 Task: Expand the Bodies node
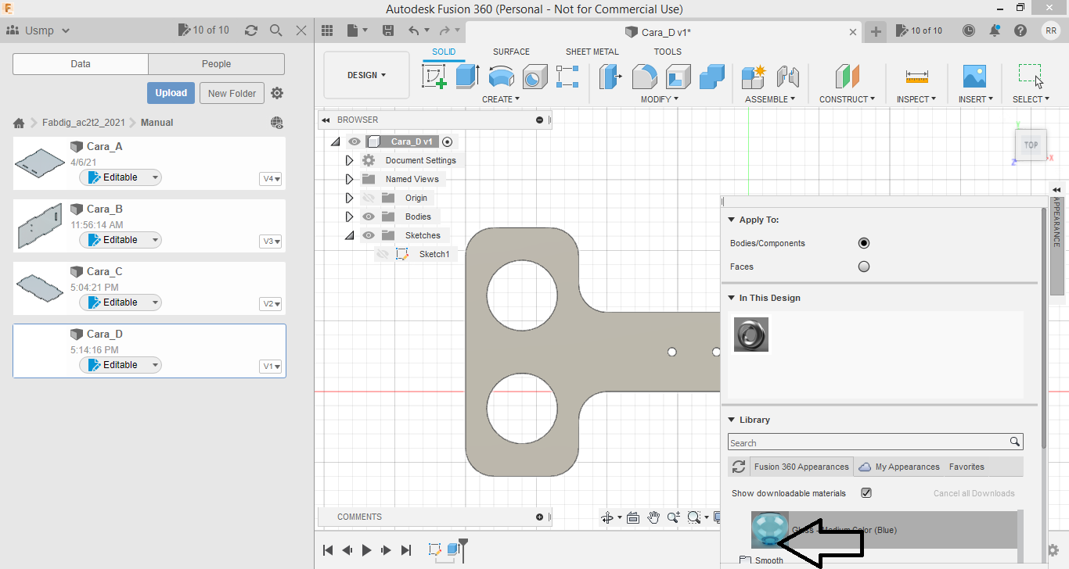[349, 217]
